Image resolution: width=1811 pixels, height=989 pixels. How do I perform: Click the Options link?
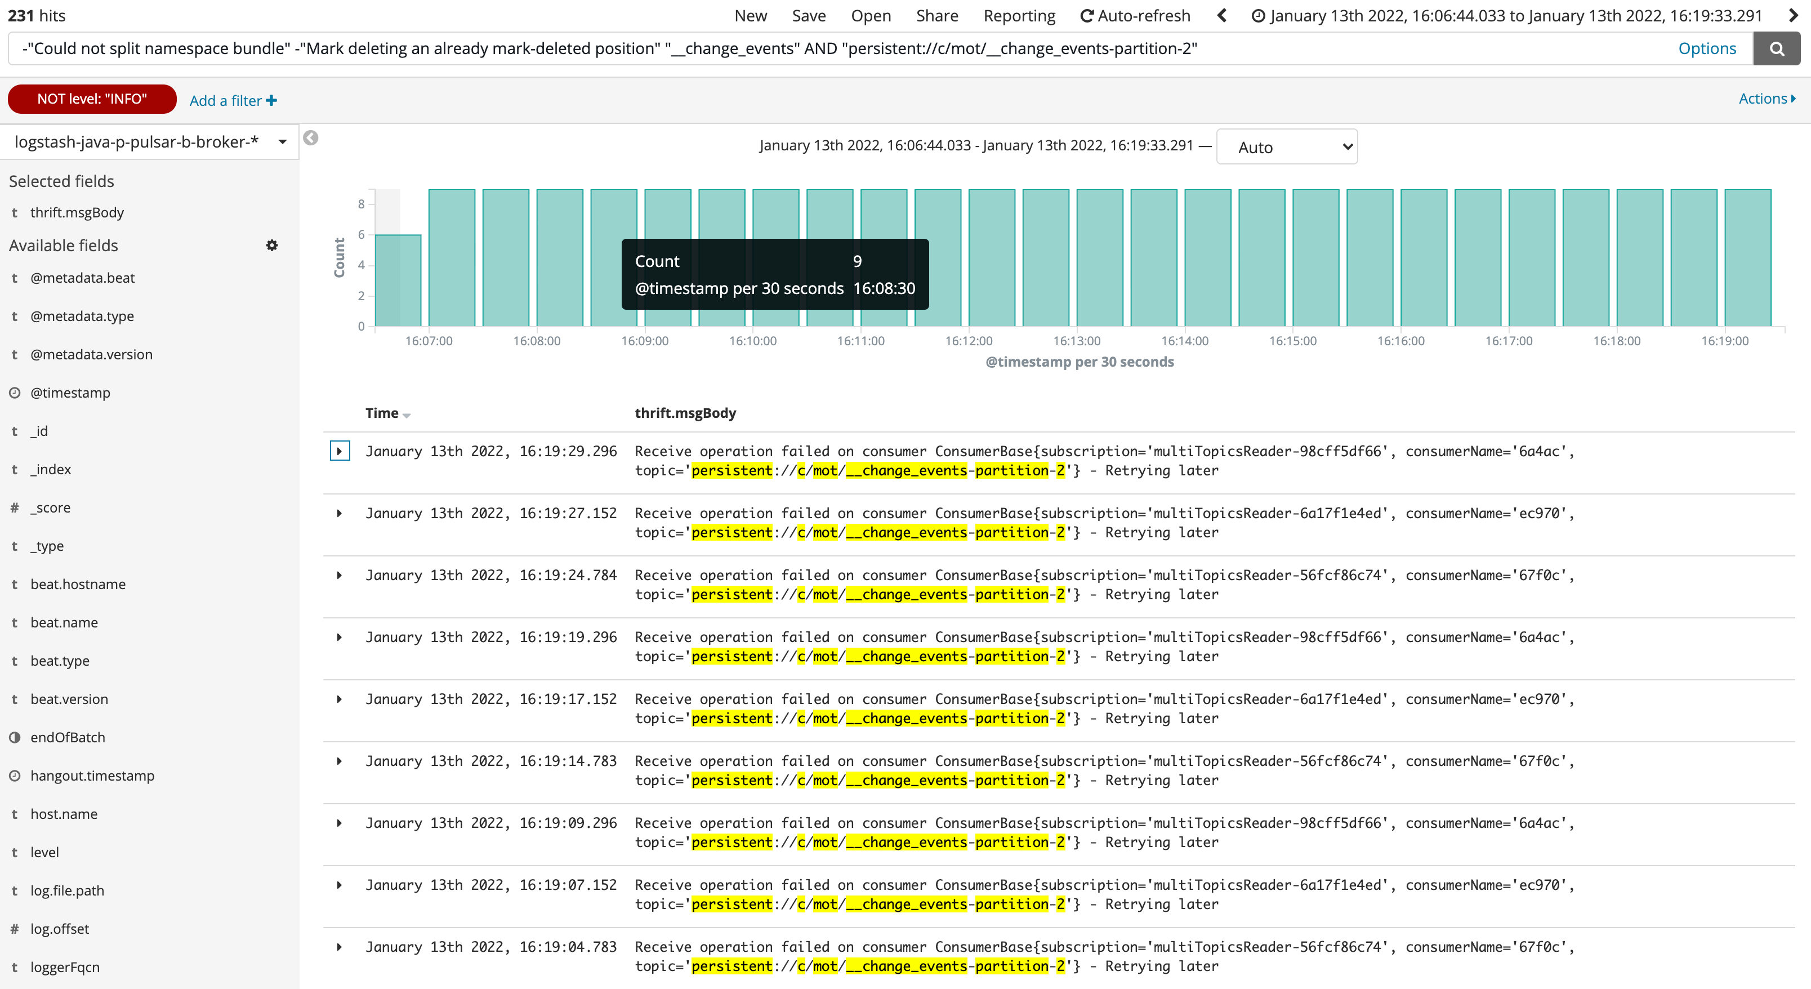1706,48
